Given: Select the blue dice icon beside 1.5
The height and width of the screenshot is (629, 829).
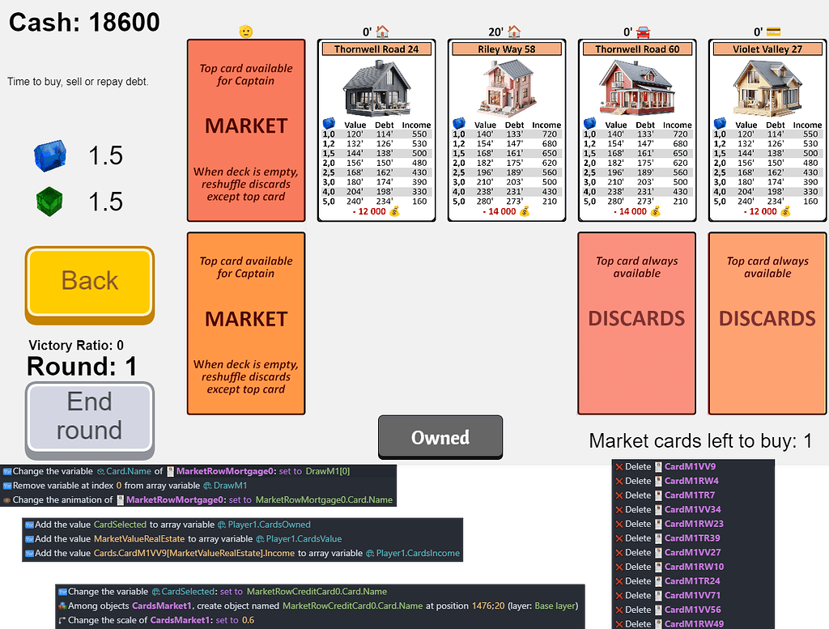Looking at the screenshot, I should [x=50, y=155].
